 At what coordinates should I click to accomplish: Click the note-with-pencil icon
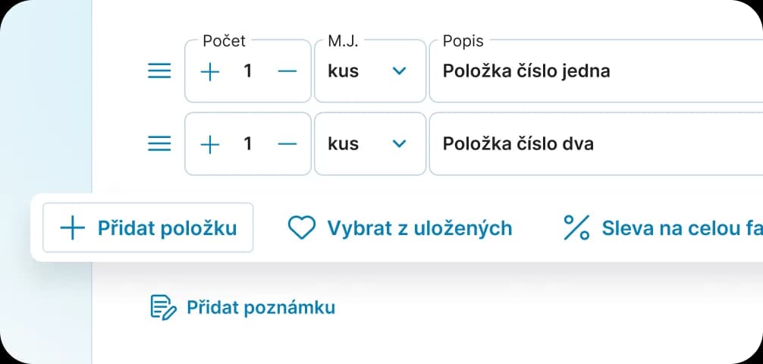[x=163, y=307]
